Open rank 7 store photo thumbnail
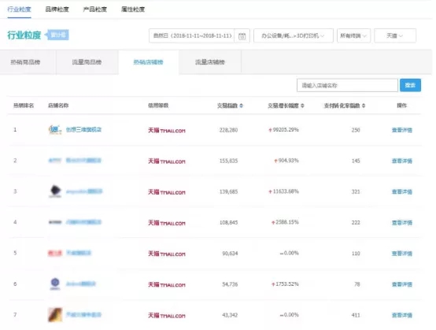Viewport: 436px width, 330px height. [x=55, y=315]
